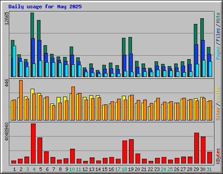Click day 22 label on the x-axis
Image resolution: width=223 pixels, height=174 pixels.
[x=150, y=169]
